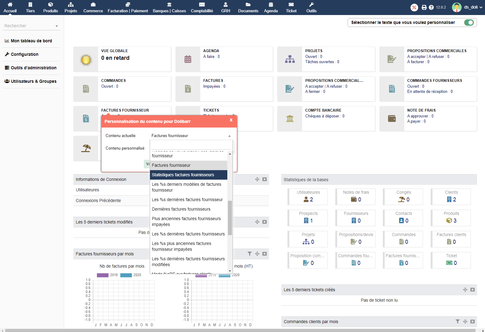This screenshot has height=332, width=485.
Task: Go to Mon tableau de bord
Action: coord(31,41)
